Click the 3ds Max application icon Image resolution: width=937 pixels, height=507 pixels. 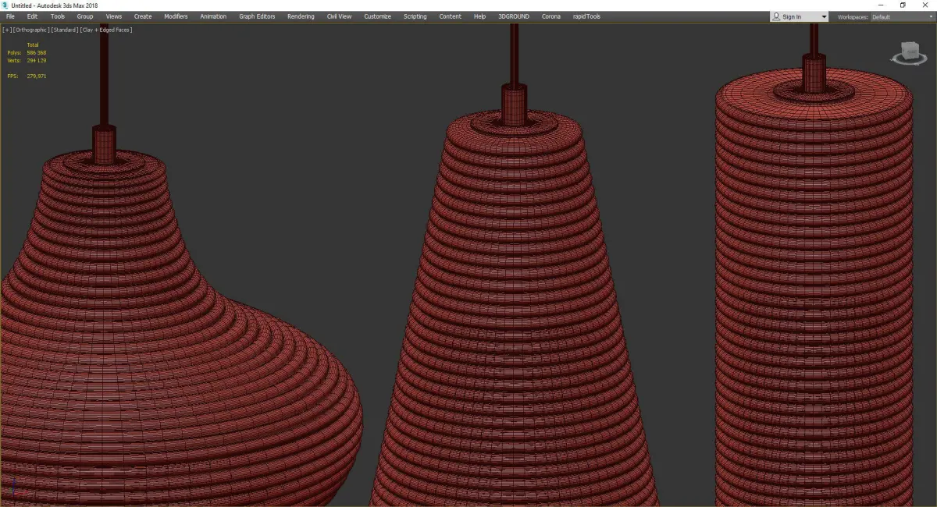coord(5,5)
